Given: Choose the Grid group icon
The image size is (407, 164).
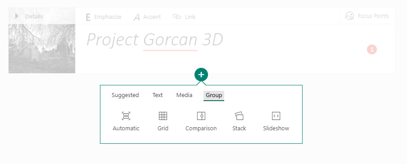Looking at the screenshot, I should [163, 116].
